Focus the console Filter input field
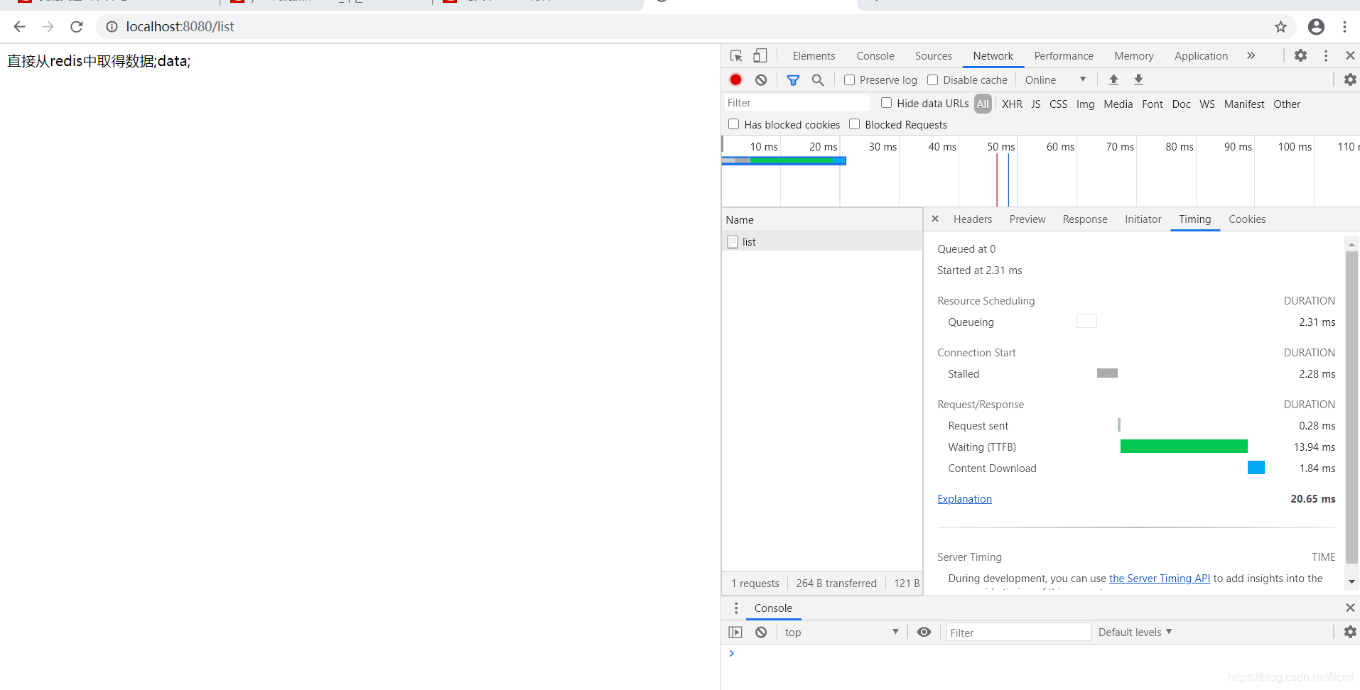 click(x=1018, y=632)
